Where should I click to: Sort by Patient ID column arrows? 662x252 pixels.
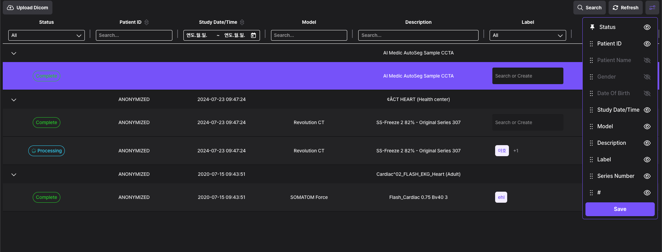pyautogui.click(x=147, y=22)
